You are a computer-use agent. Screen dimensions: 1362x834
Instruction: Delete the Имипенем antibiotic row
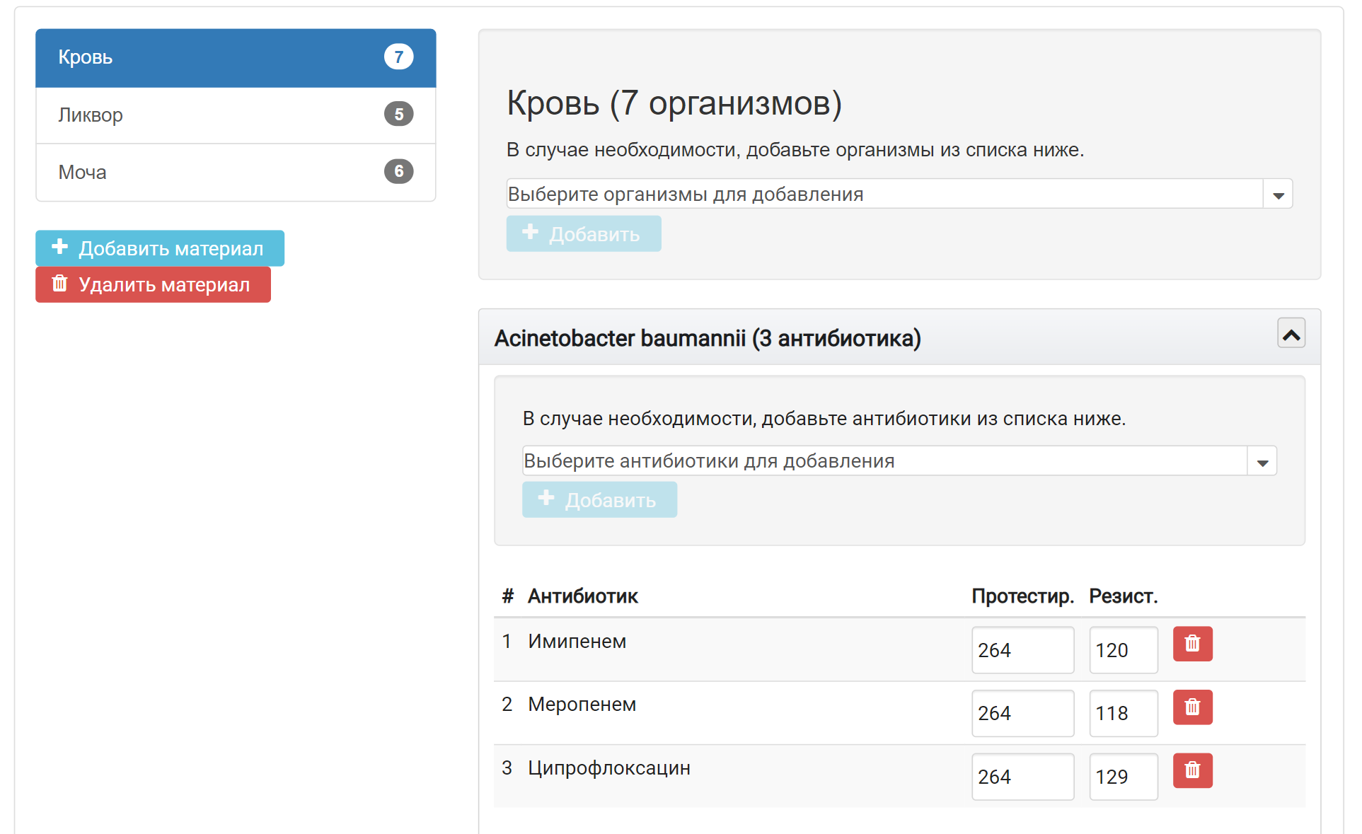coord(1192,644)
